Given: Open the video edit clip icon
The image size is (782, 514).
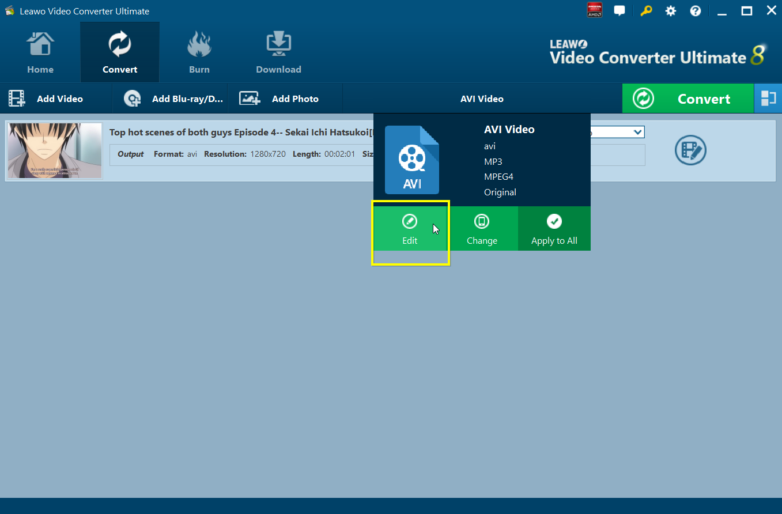Looking at the screenshot, I should (x=690, y=150).
